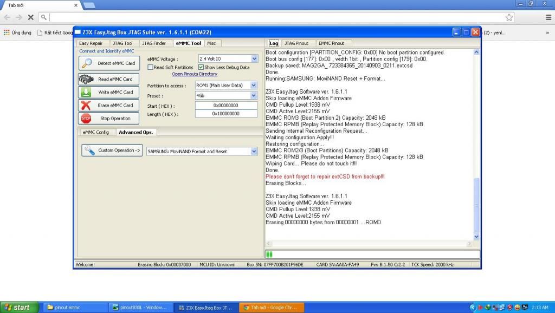Show more bookmarks chevron in Chrome
This screenshot has height=313, width=555.
pos(547,32)
